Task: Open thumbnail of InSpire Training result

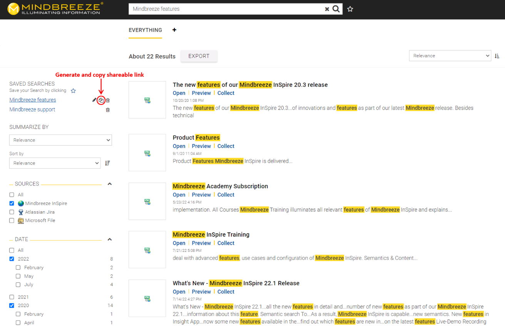Action: coord(147,250)
